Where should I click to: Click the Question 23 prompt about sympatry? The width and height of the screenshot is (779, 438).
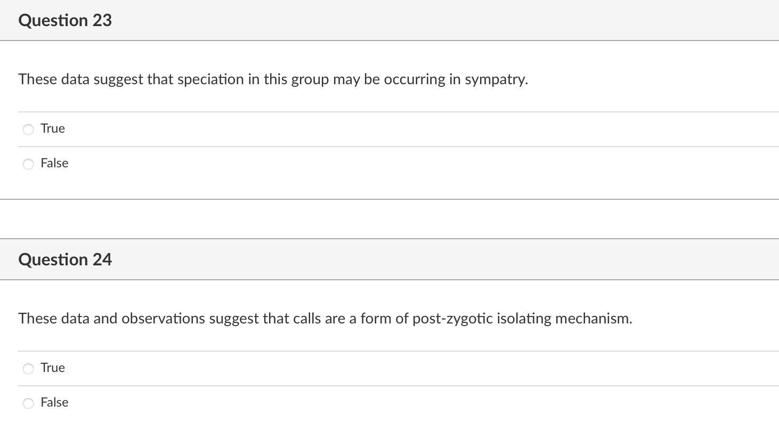coord(273,79)
